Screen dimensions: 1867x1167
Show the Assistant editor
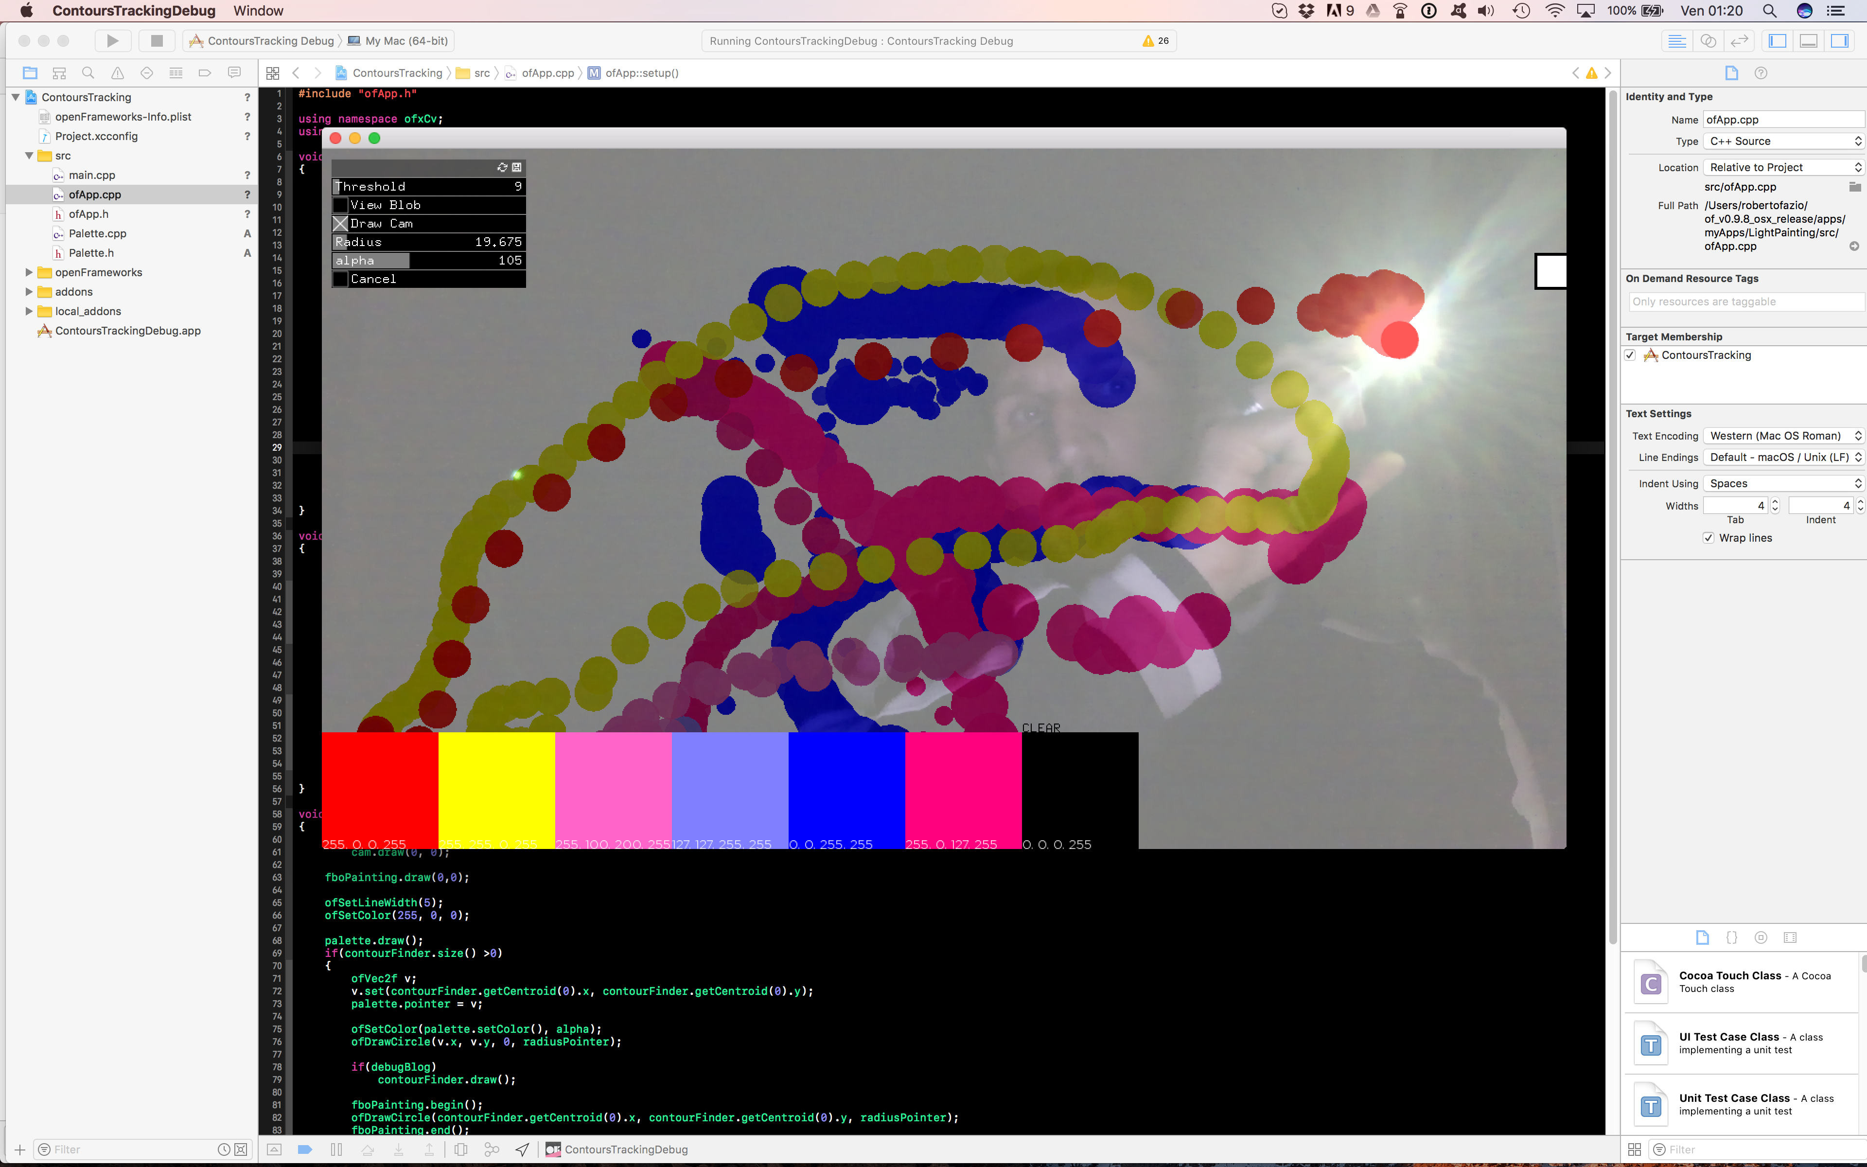click(1708, 41)
